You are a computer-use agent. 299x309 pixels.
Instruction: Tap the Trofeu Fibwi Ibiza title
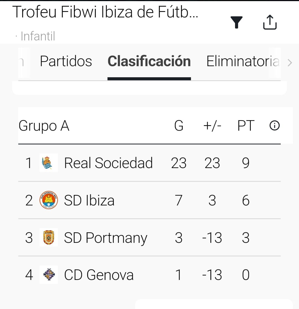click(105, 12)
